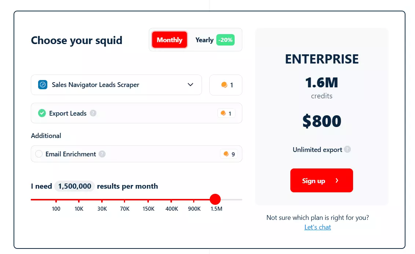
Task: Click the Sign up button
Action: (x=322, y=180)
